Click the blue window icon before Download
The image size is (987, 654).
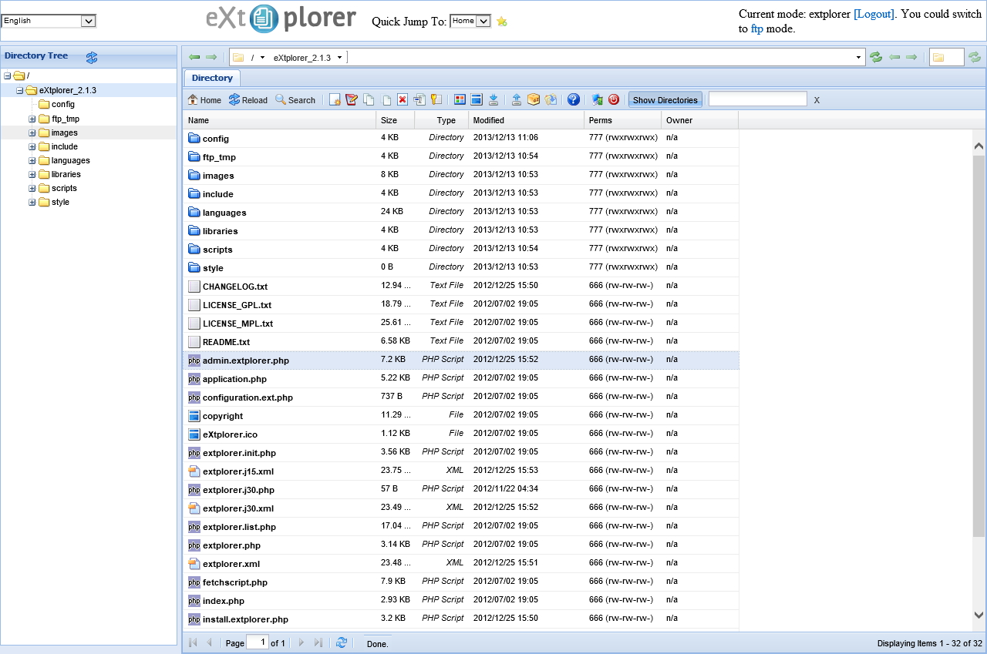(477, 99)
